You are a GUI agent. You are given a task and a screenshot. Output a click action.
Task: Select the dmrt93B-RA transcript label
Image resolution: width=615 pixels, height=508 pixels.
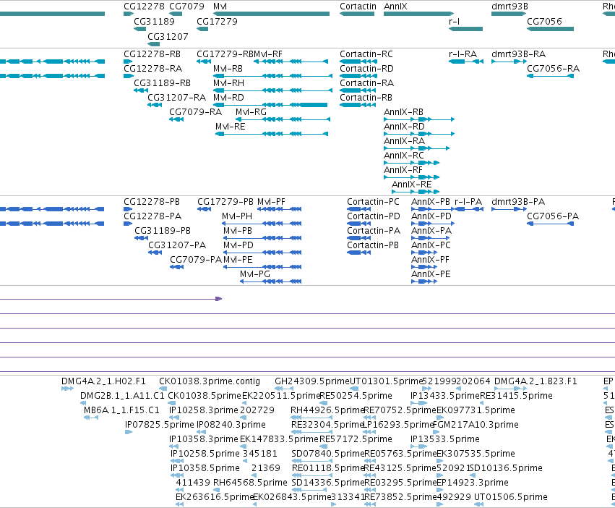pyautogui.click(x=518, y=54)
